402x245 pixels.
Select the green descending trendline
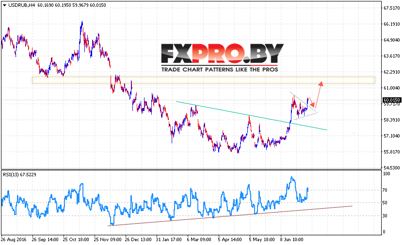tap(252, 116)
